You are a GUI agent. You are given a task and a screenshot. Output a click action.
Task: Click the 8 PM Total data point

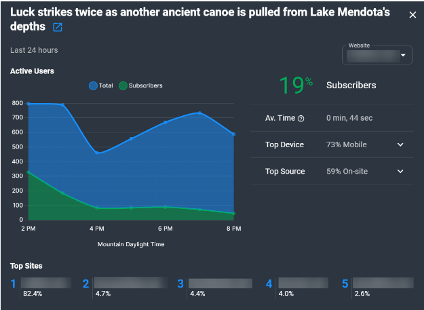233,134
